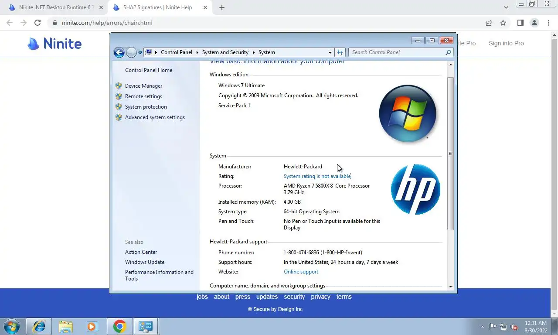The image size is (558, 335).
Task: Click the System protection shield icon
Action: coord(119,107)
